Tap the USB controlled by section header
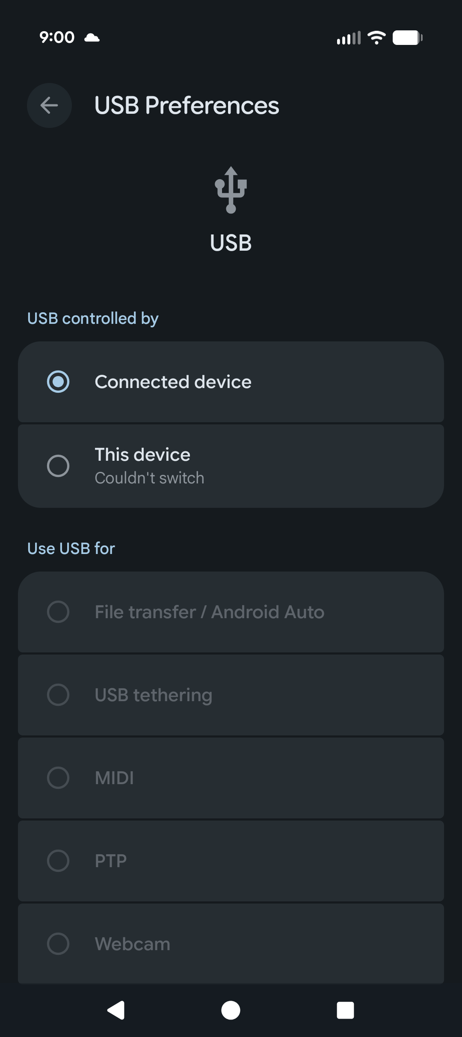462x1037 pixels. click(x=93, y=319)
